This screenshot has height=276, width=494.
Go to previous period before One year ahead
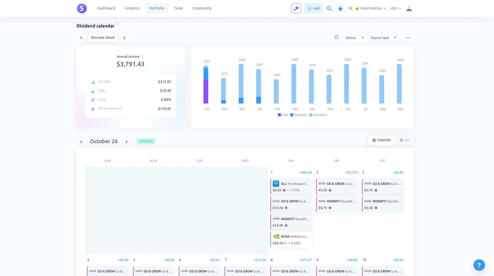coord(81,38)
